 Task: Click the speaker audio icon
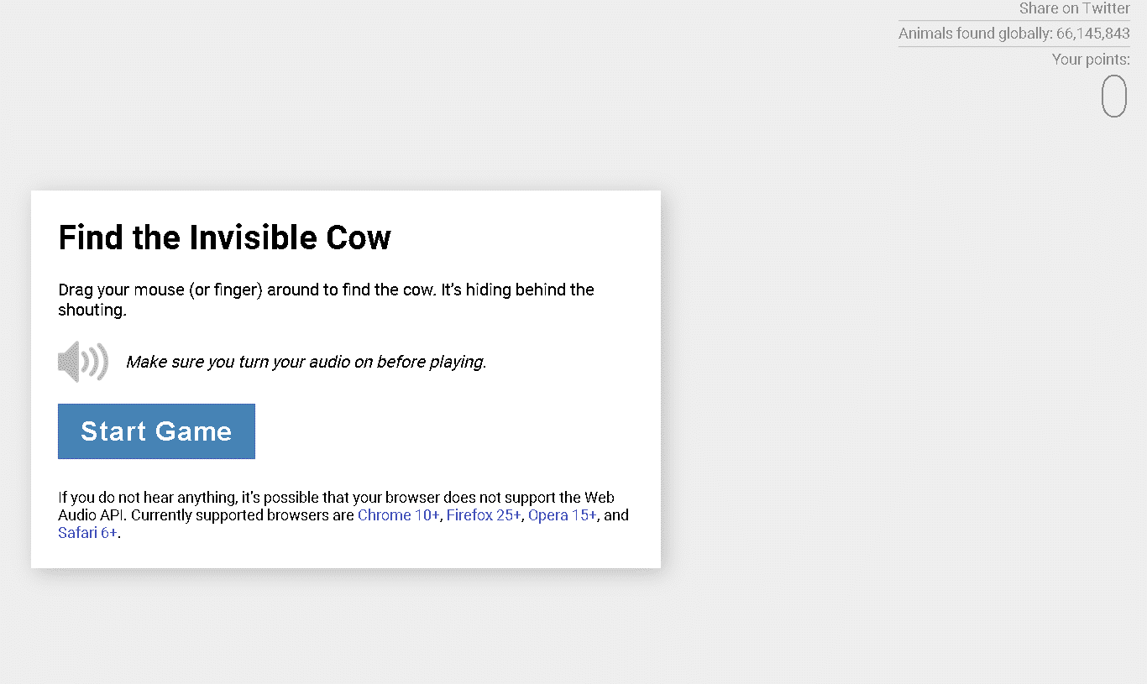click(x=83, y=362)
